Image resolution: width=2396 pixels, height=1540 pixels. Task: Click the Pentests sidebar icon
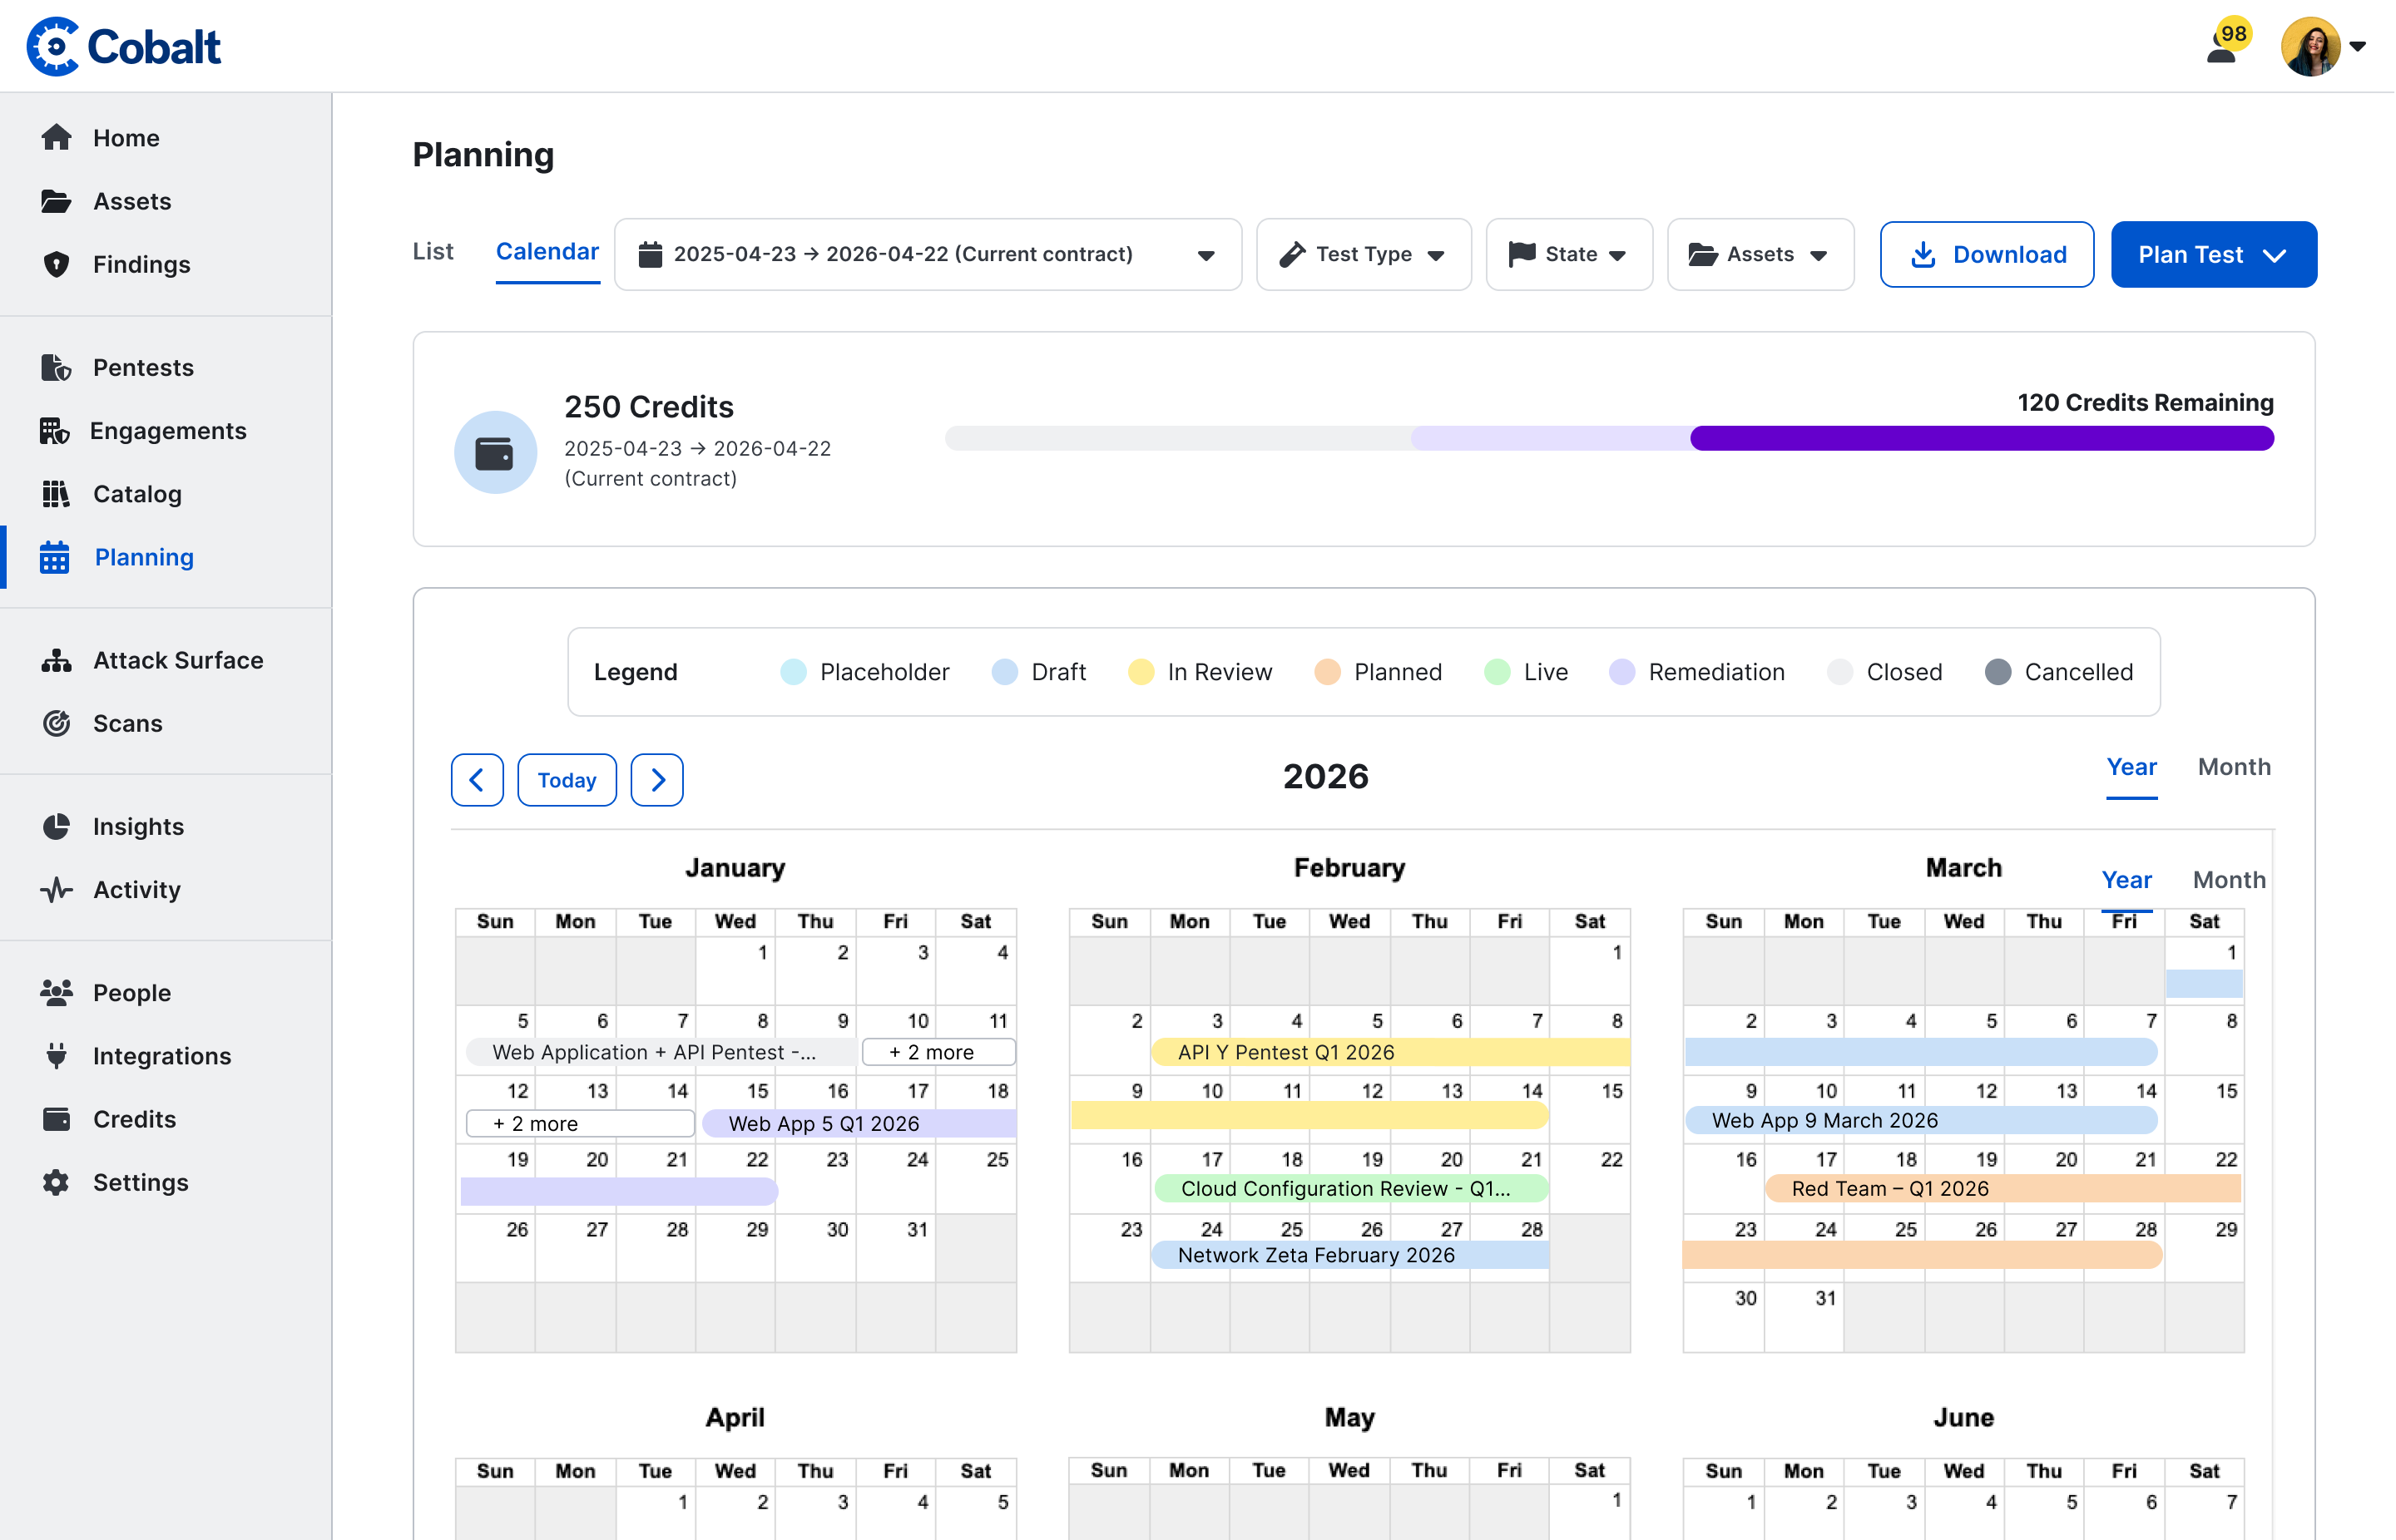click(x=56, y=367)
